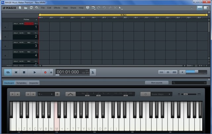Mute track 2

point(21,33)
